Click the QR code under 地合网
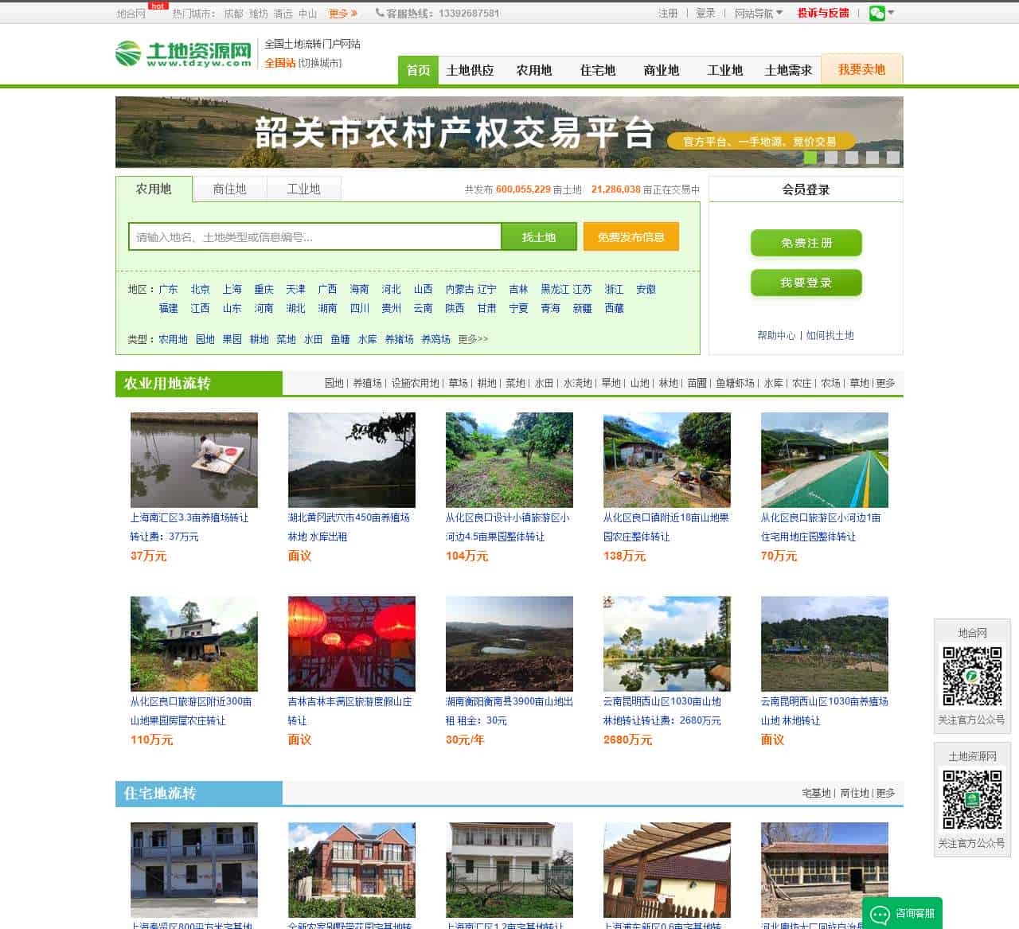 click(x=972, y=676)
